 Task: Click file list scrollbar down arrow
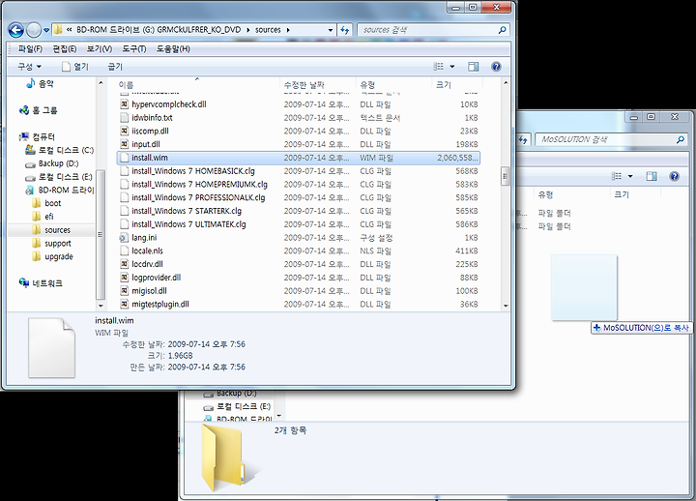[506, 306]
